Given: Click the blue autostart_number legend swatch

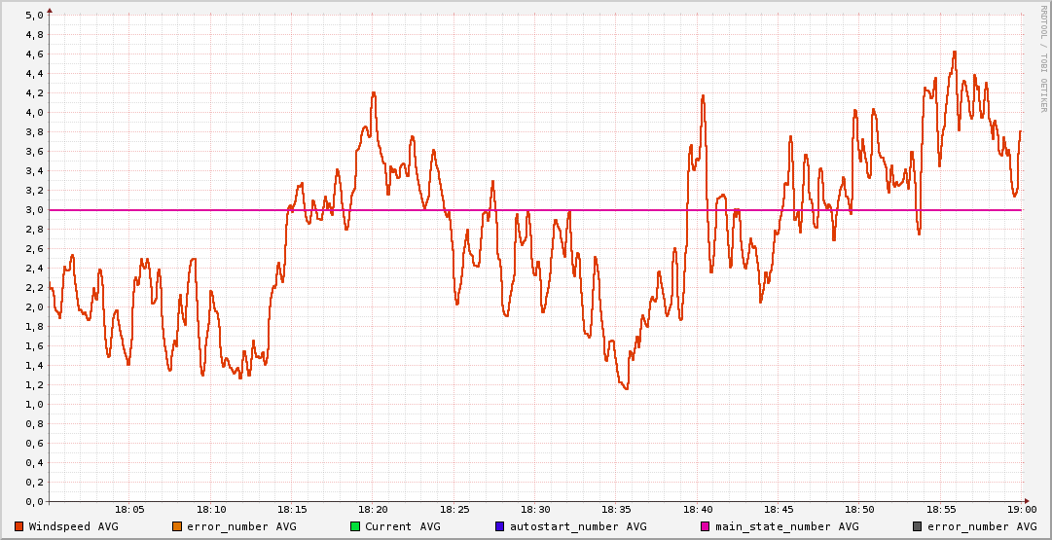Looking at the screenshot, I should click(500, 526).
